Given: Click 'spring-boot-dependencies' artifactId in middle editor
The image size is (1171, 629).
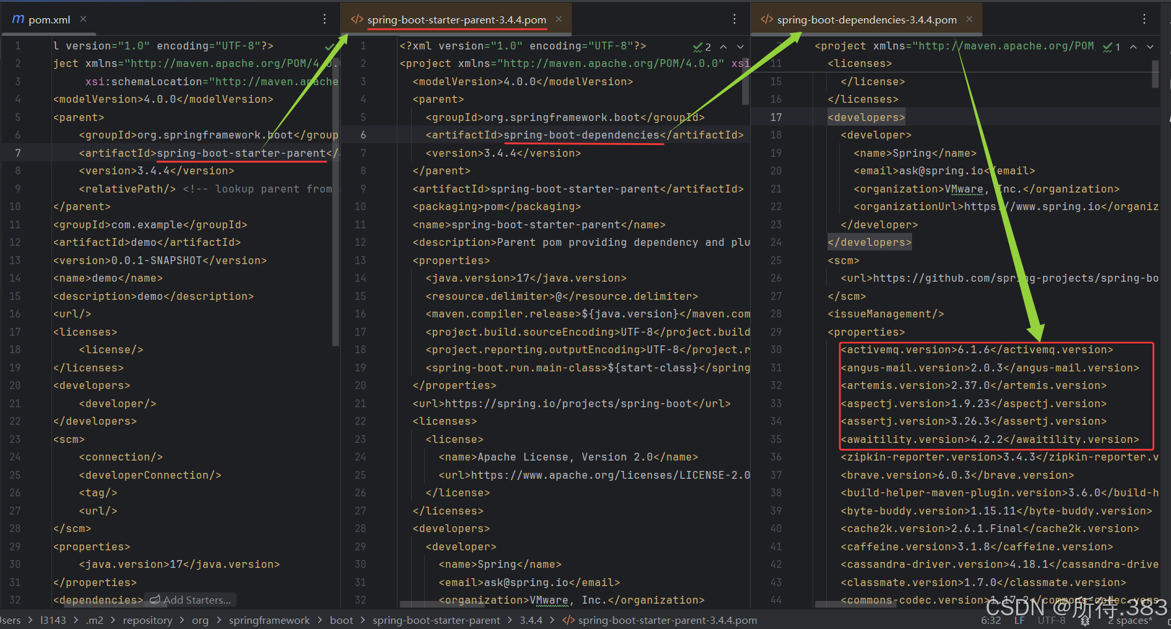Looking at the screenshot, I should tap(582, 135).
